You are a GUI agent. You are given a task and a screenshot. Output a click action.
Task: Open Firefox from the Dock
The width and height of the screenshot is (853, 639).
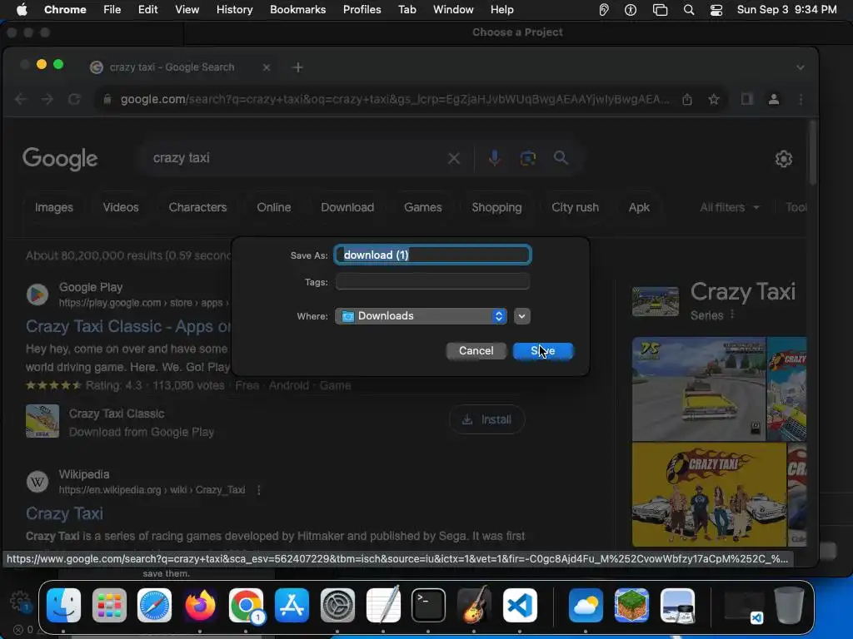pos(200,605)
